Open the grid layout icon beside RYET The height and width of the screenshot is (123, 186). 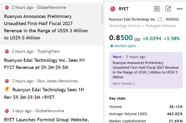(x=157, y=9)
